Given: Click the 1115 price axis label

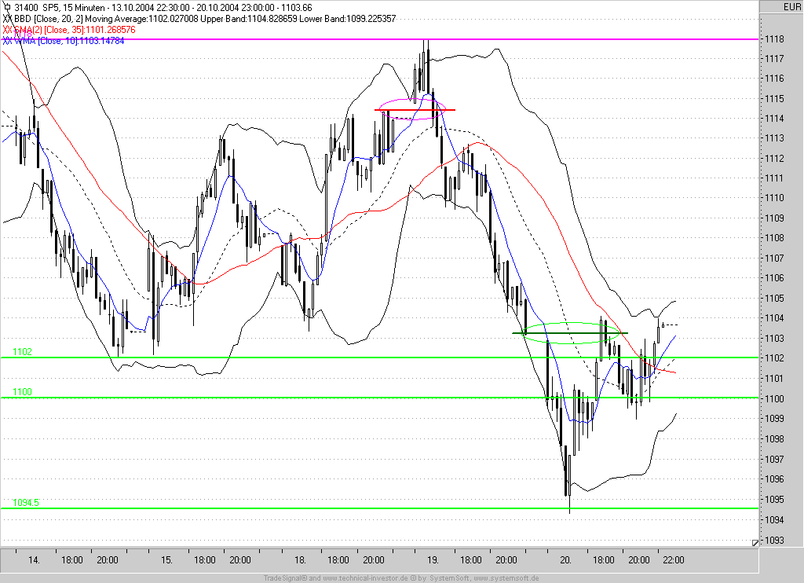Looking at the screenshot, I should click(x=774, y=98).
